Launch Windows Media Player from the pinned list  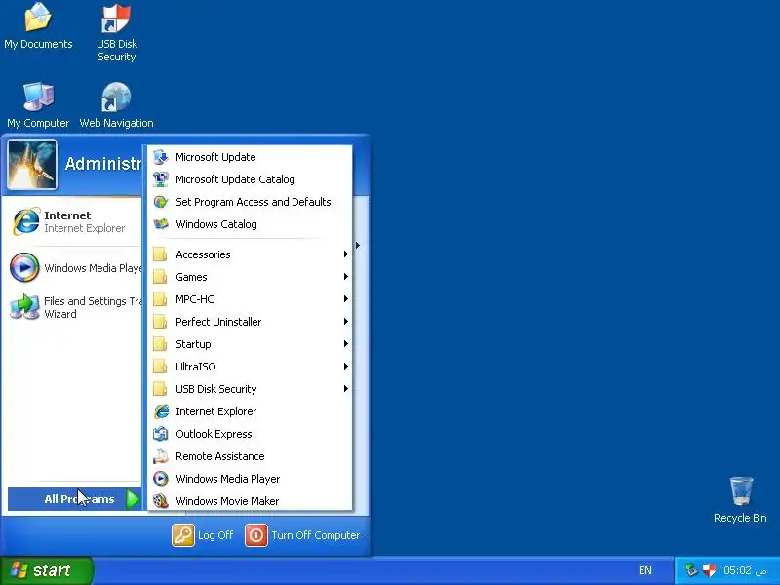tap(75, 267)
